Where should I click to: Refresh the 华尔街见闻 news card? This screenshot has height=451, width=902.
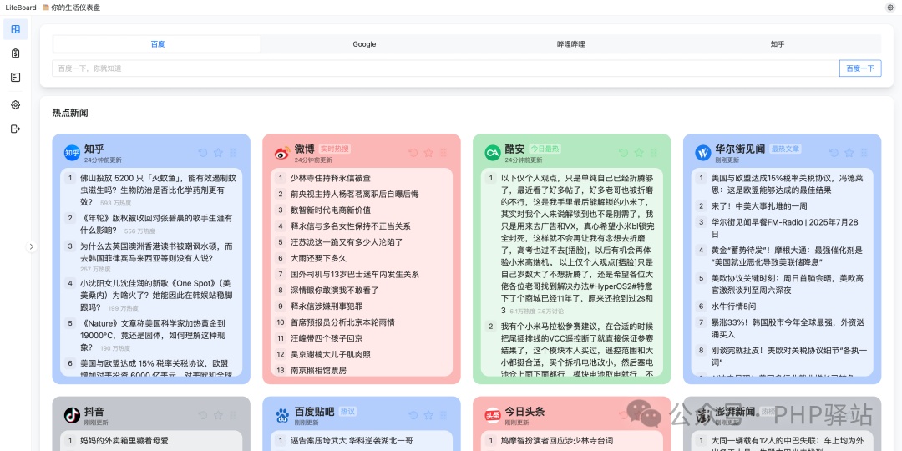tap(834, 153)
